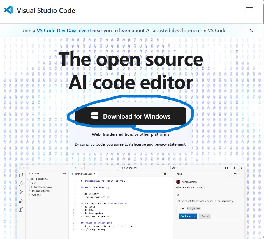The width and height of the screenshot is (264, 239).
Task: Follow the Insiders edition link
Action: (117, 134)
